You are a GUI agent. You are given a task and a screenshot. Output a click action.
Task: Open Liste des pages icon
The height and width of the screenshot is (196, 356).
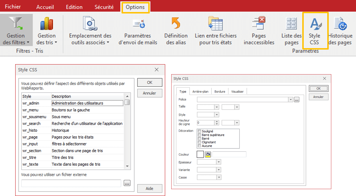(291, 23)
